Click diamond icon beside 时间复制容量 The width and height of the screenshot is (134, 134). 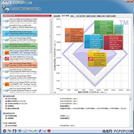tap(6, 116)
